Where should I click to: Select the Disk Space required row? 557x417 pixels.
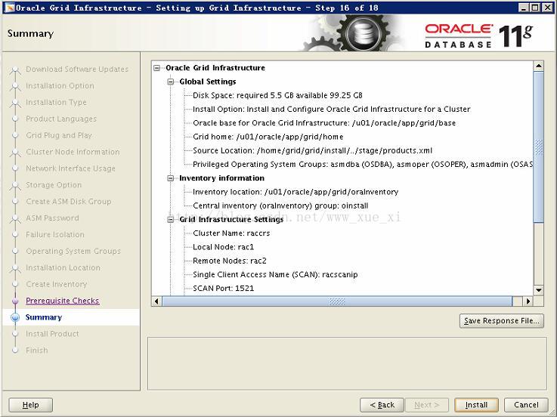277,95
